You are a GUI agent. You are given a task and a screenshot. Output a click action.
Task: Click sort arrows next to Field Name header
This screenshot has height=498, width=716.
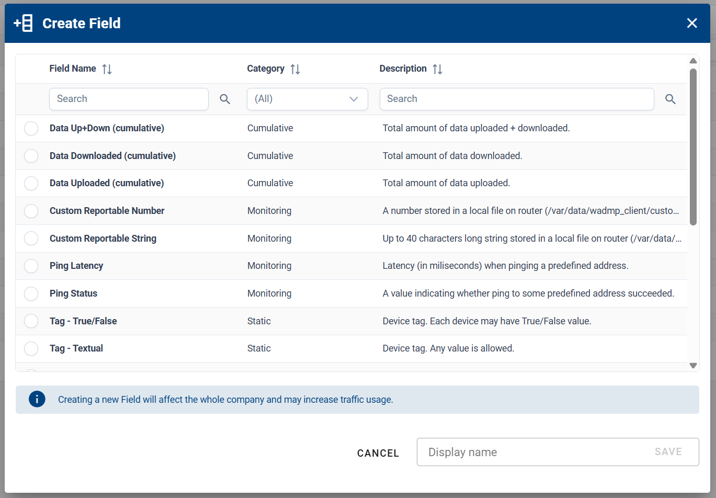click(107, 69)
